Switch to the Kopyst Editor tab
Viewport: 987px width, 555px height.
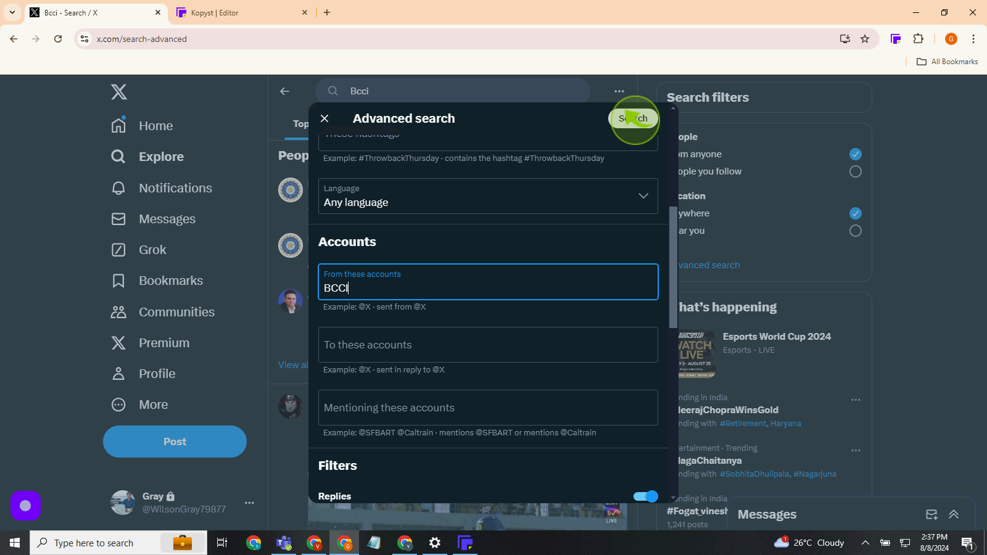[x=242, y=12]
